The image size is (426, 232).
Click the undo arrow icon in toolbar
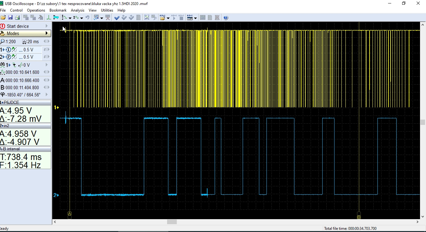point(87,18)
